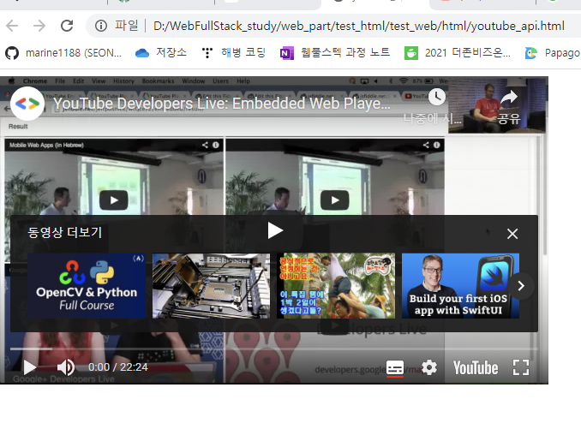Click the video progress bar
Viewport: 581px width, 447px height.
[274, 349]
